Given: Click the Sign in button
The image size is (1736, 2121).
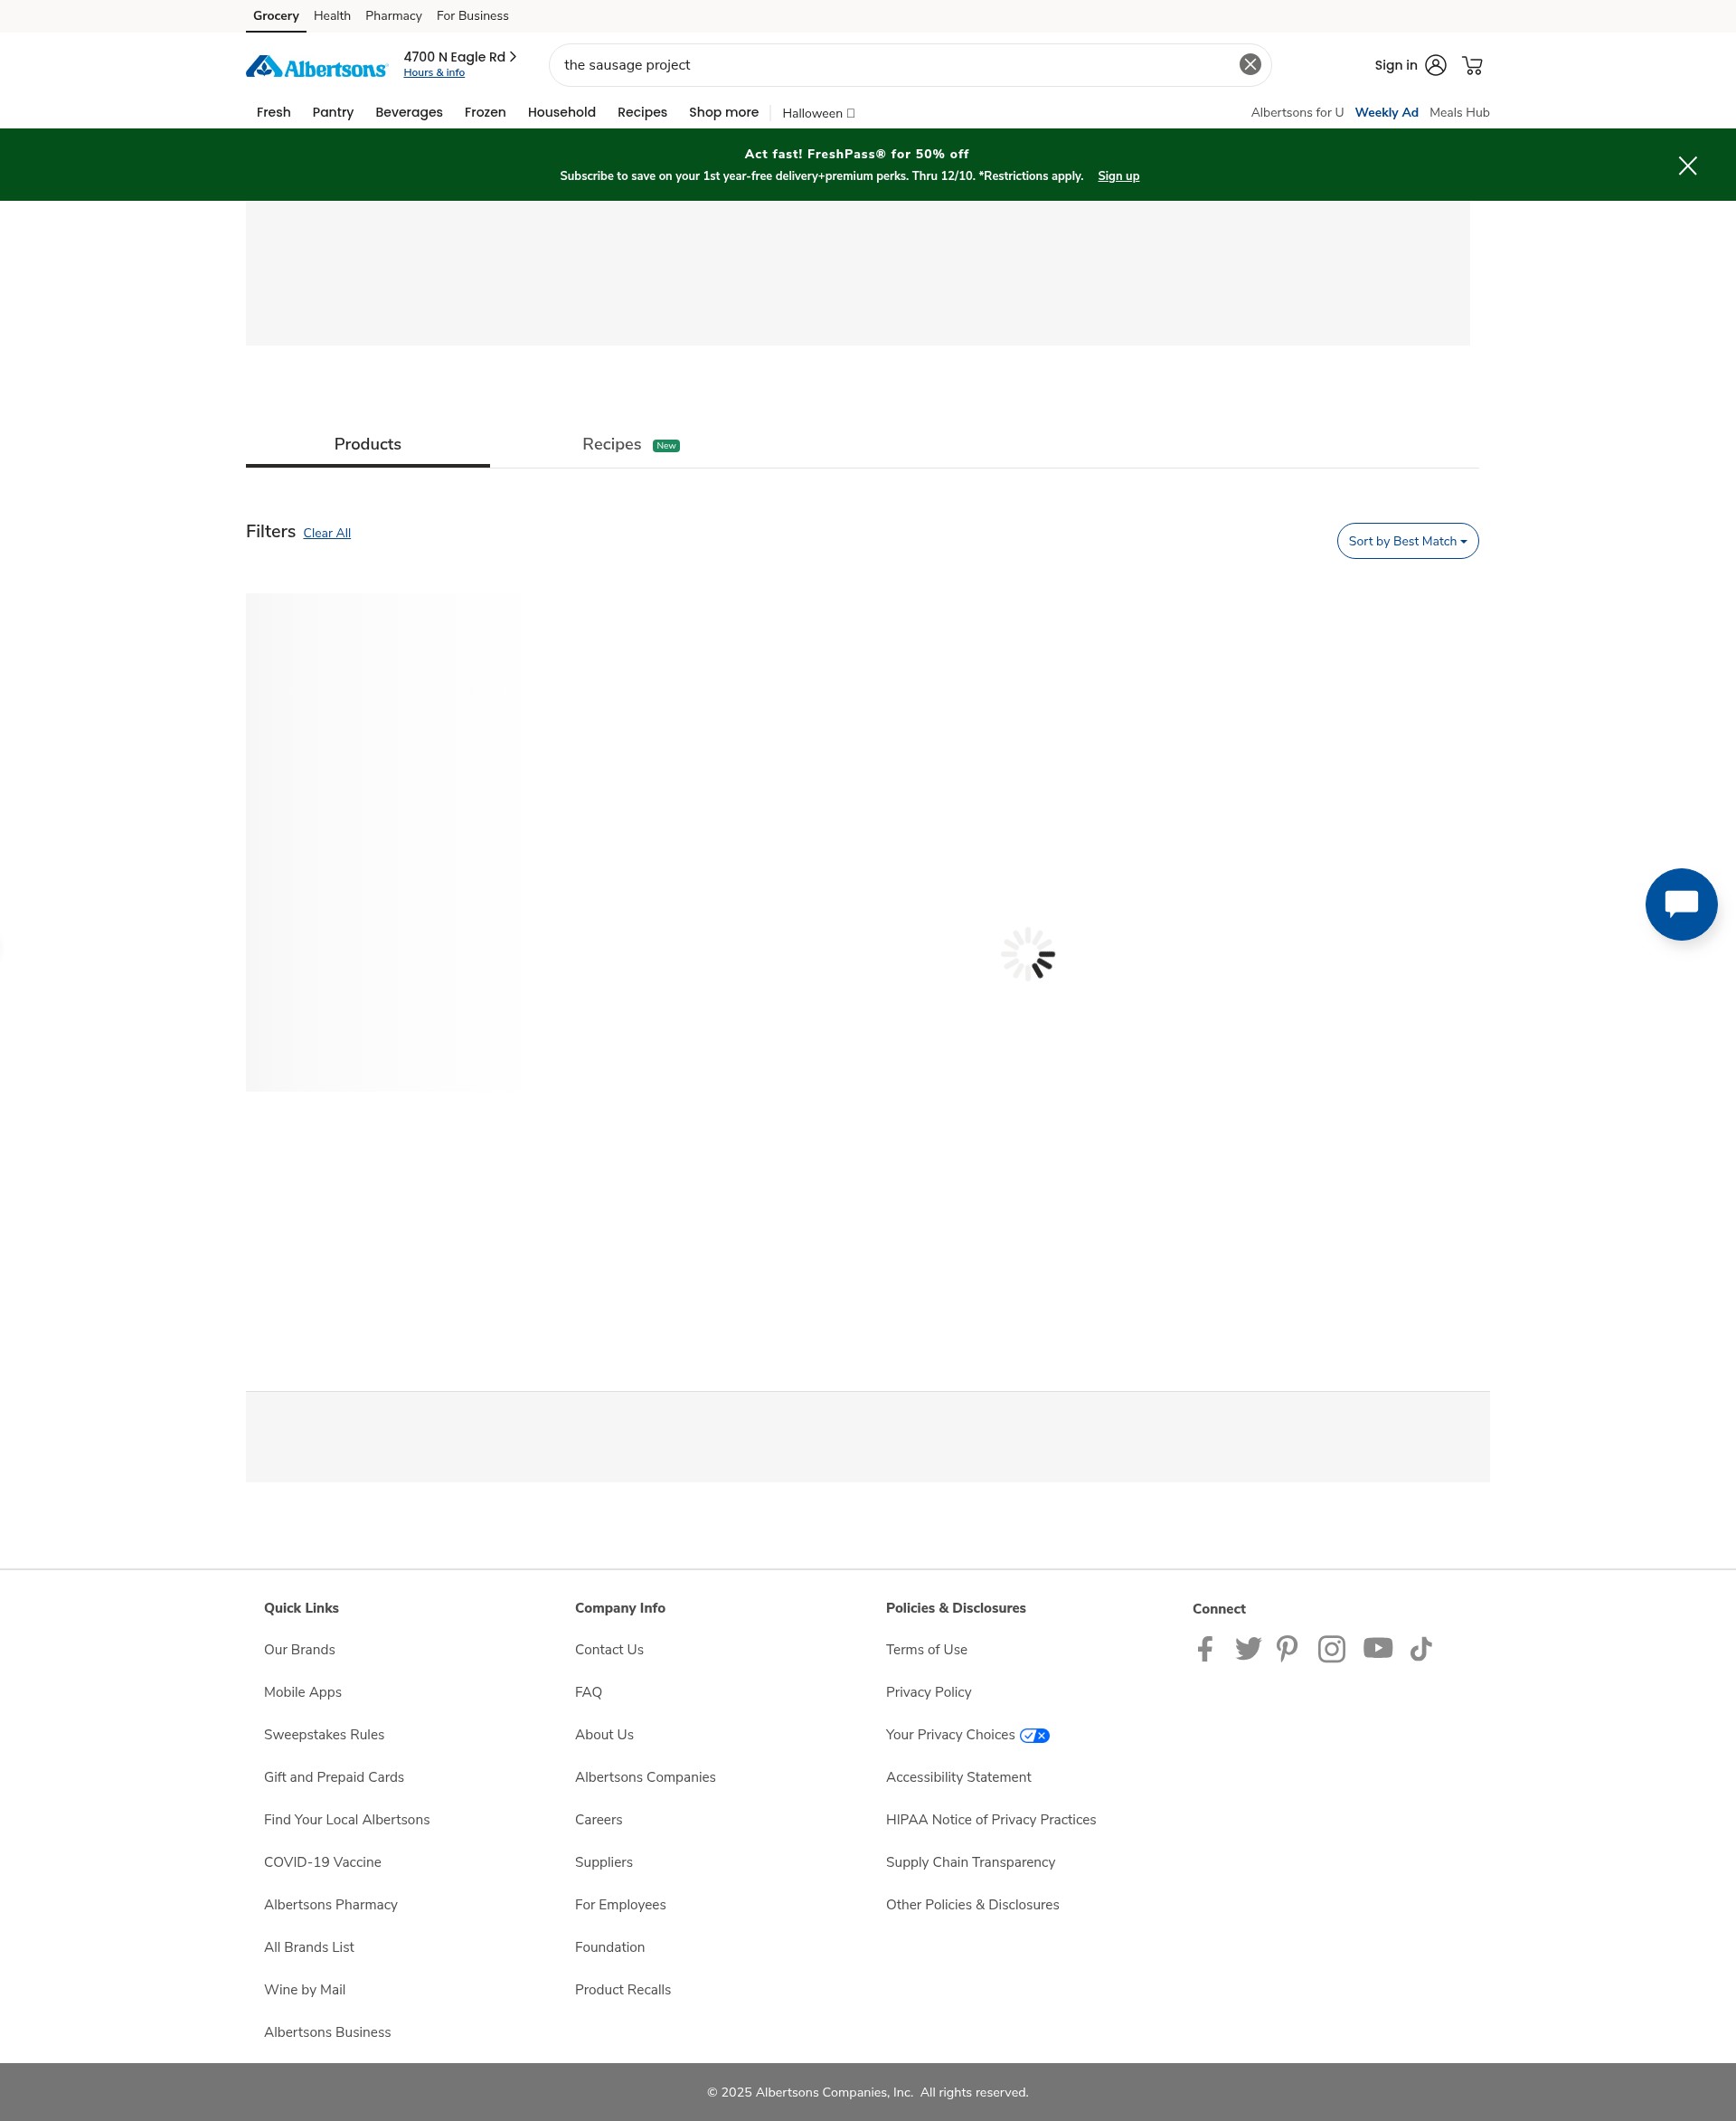Looking at the screenshot, I should point(1396,65).
